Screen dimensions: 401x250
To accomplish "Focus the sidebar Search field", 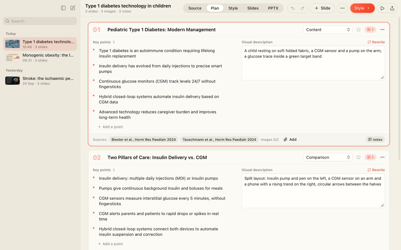I will (40, 21).
